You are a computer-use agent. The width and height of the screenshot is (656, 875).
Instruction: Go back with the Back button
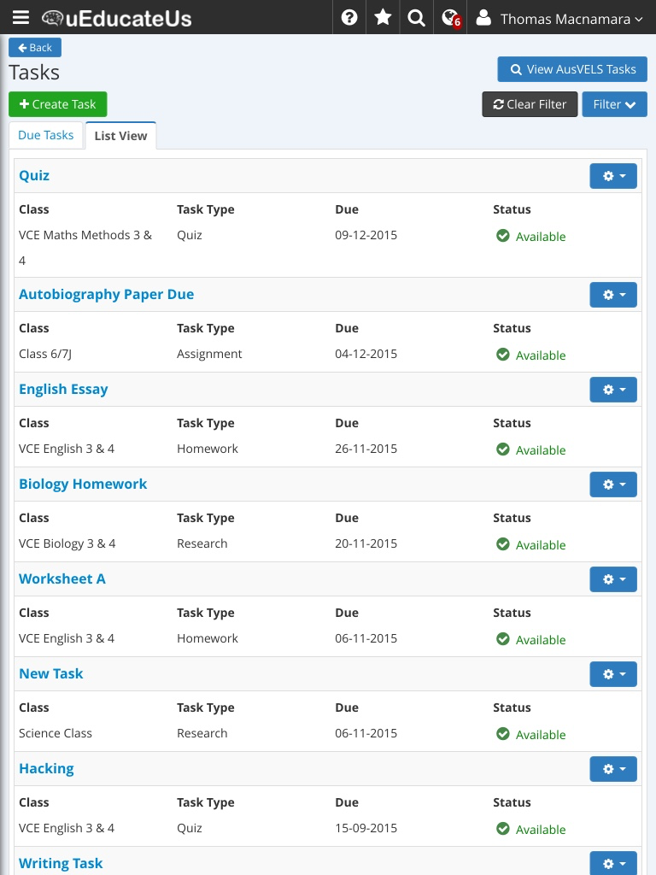click(34, 48)
